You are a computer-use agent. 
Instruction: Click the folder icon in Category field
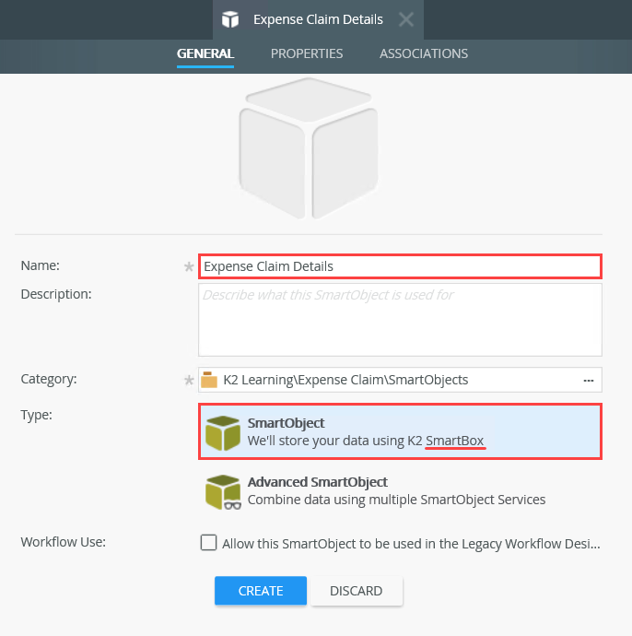point(209,380)
